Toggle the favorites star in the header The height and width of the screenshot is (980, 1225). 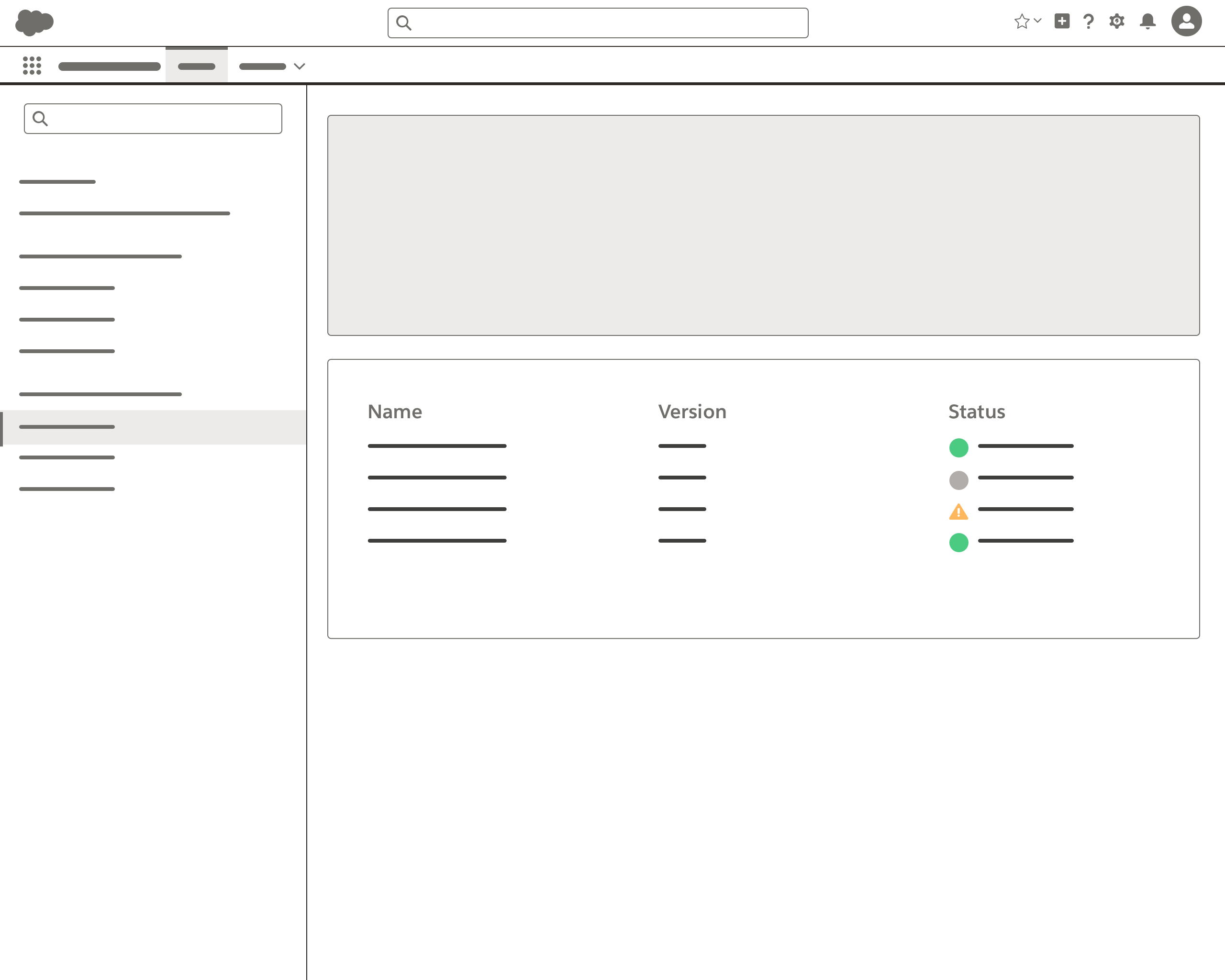coord(1022,22)
